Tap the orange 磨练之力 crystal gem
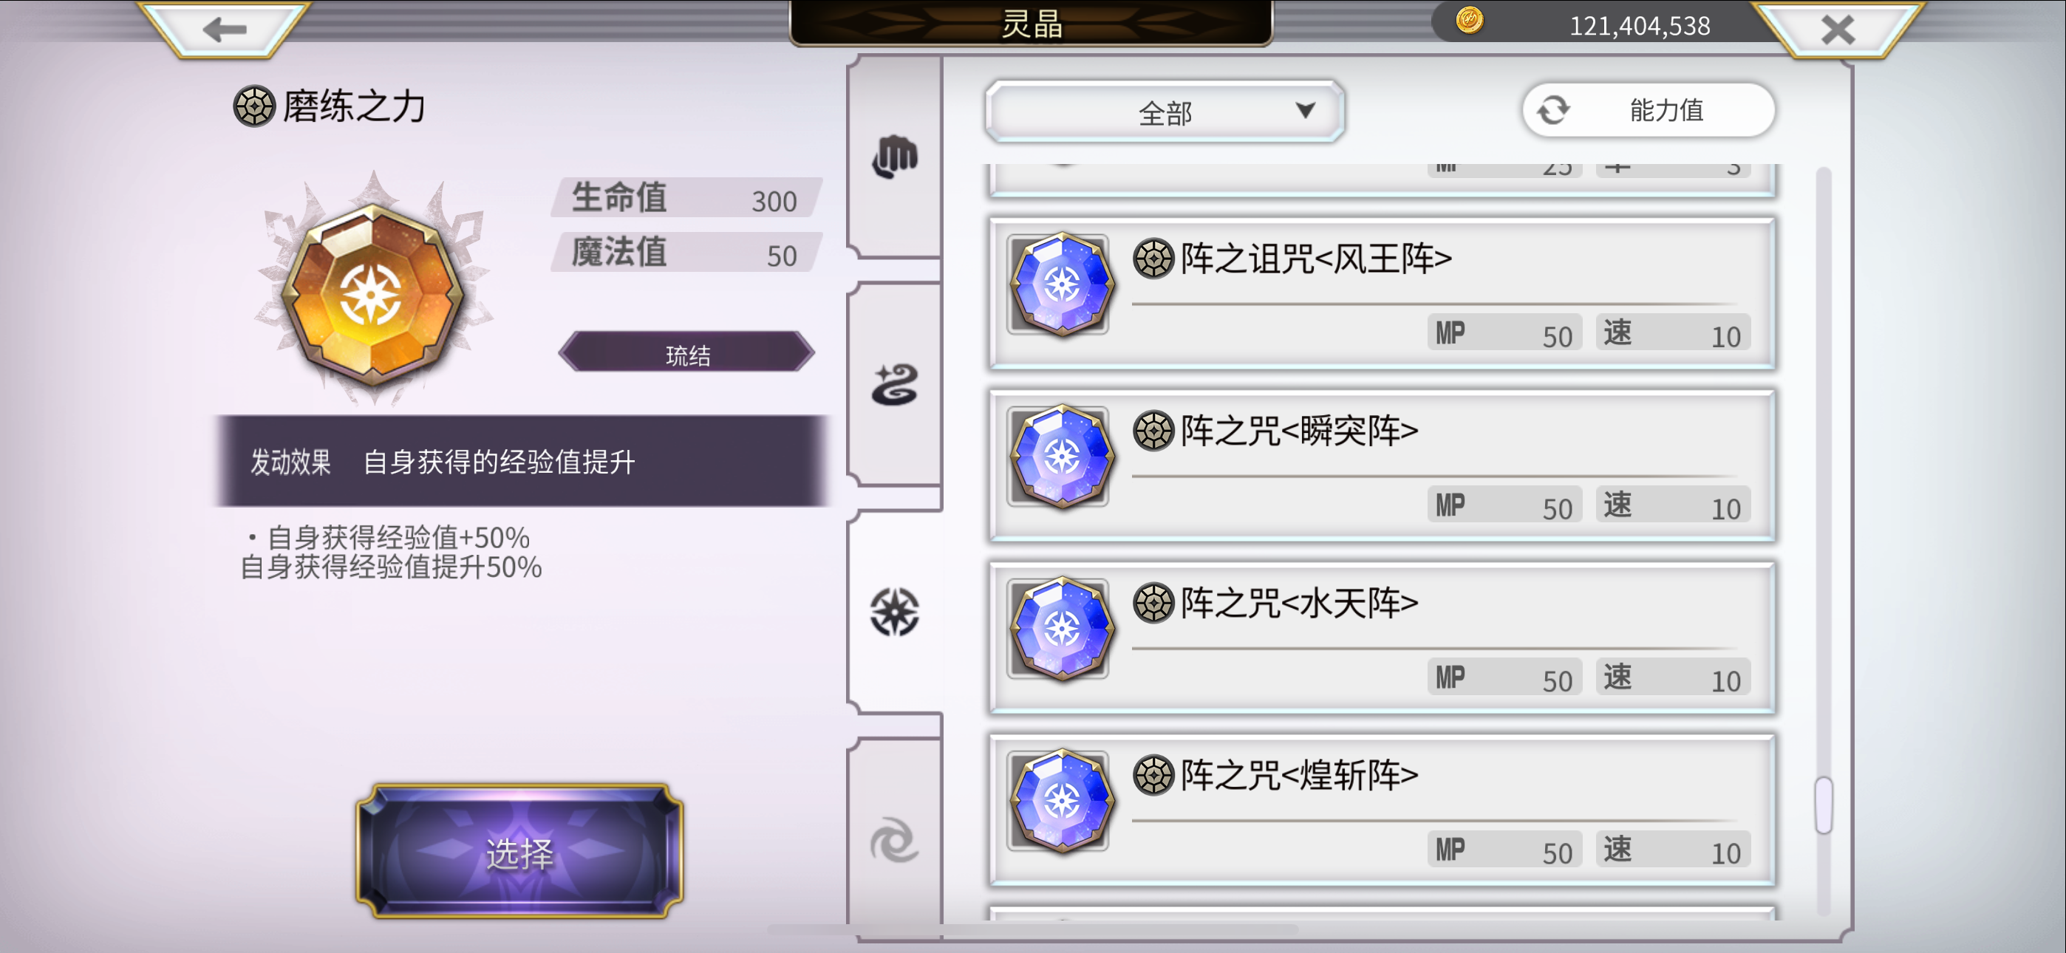Image resolution: width=2066 pixels, height=953 pixels. coord(373,292)
